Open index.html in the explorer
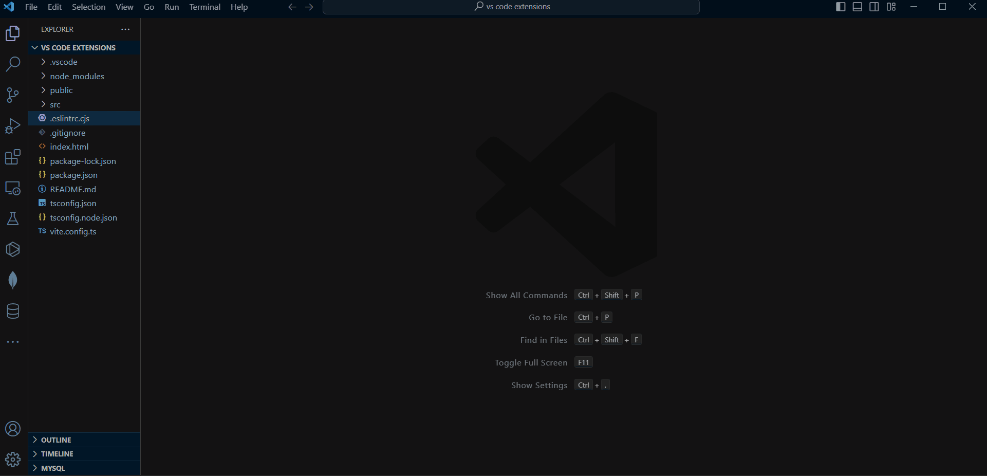Image resolution: width=987 pixels, height=476 pixels. click(84, 147)
